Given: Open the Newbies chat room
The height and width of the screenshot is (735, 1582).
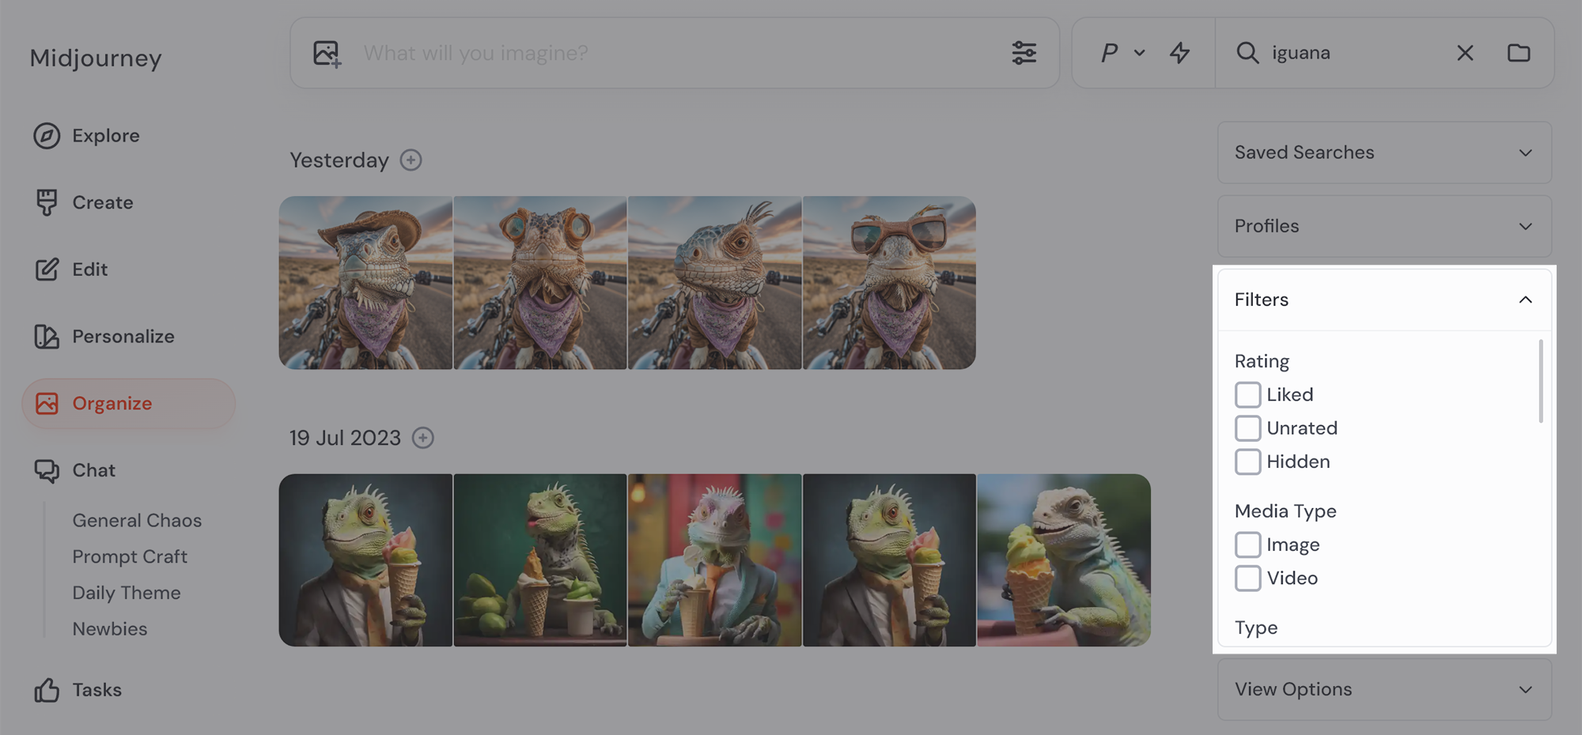Looking at the screenshot, I should coord(110,629).
